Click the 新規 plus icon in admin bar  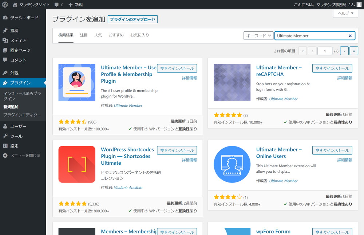tap(71, 5)
